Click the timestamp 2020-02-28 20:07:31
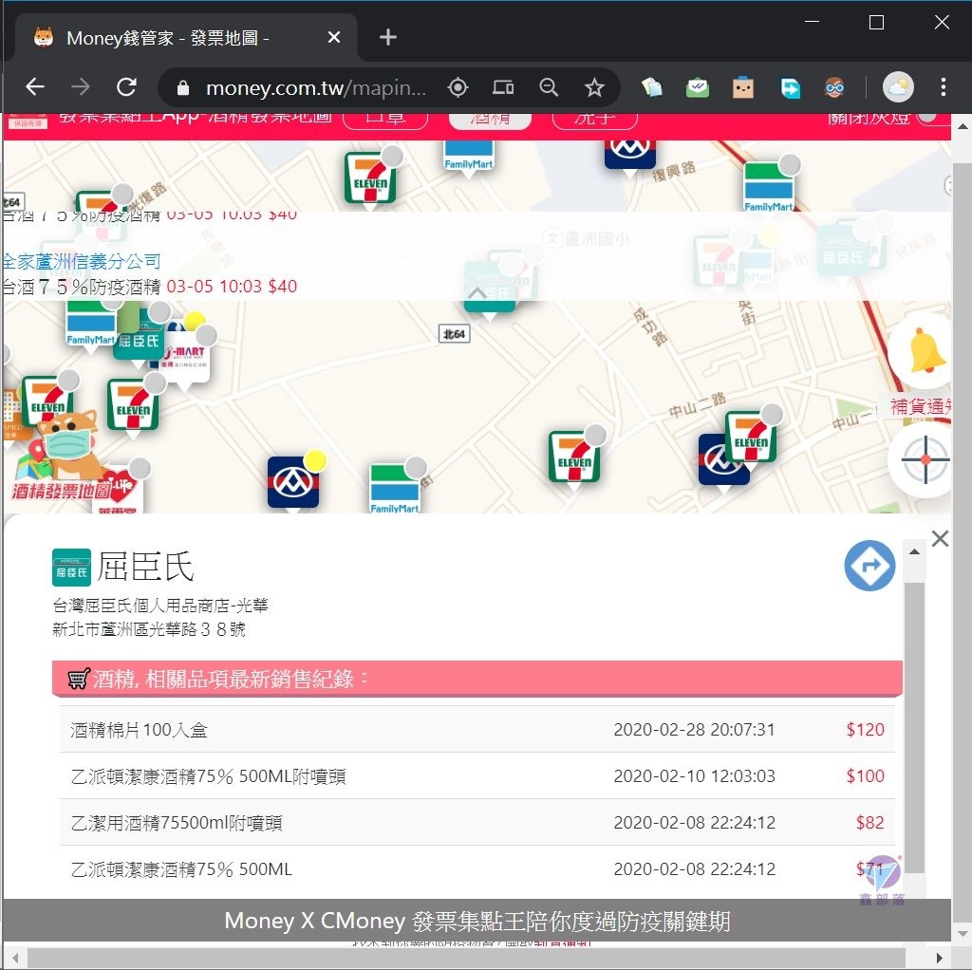The height and width of the screenshot is (970, 972). click(x=694, y=730)
